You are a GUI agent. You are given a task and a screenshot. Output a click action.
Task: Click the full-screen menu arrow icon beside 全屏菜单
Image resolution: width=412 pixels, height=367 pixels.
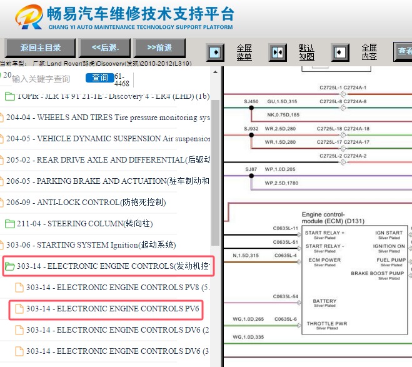[215, 53]
